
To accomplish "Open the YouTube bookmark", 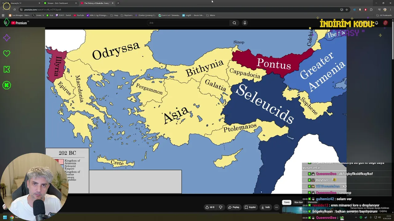I will point(79,15).
